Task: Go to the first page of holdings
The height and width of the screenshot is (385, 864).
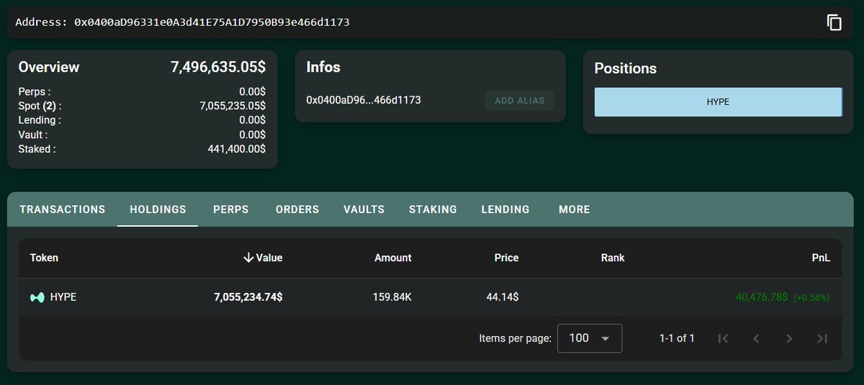Action: (x=724, y=338)
